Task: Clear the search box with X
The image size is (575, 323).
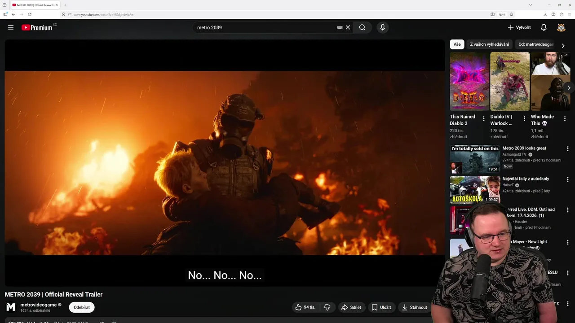Action: click(348, 27)
